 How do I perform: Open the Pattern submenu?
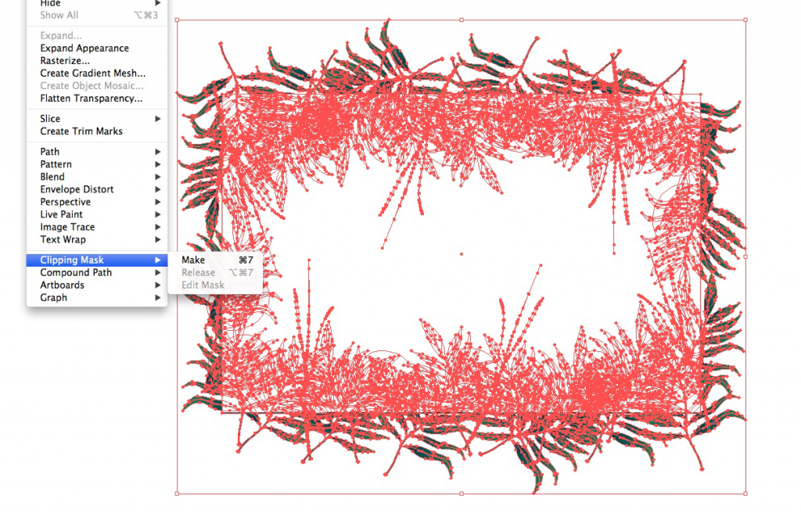point(96,164)
